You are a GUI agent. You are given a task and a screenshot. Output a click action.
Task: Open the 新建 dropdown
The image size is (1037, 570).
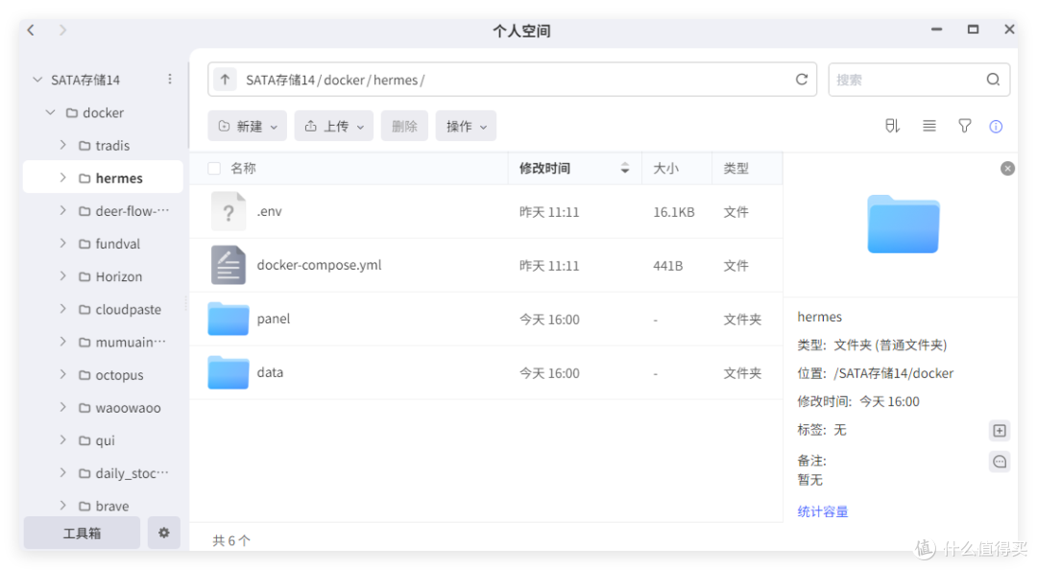tap(248, 126)
